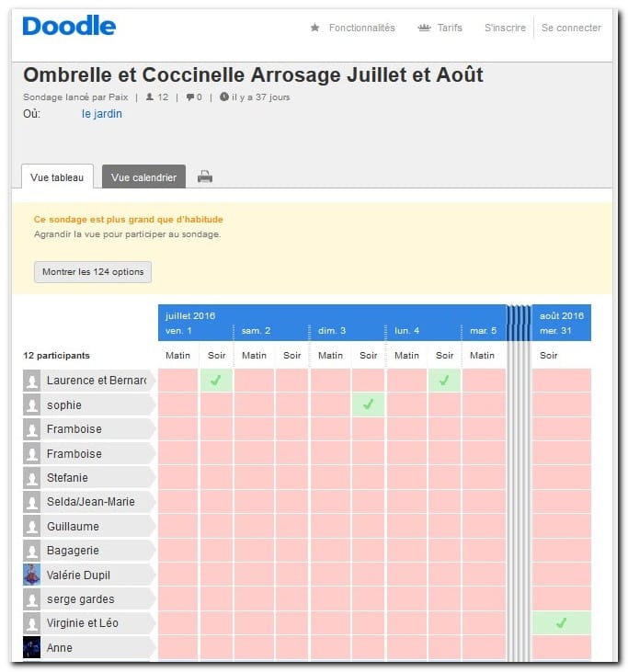Click the star icon beside Fonctionnalités
Viewport: 628px width, 672px height.
pos(314,28)
